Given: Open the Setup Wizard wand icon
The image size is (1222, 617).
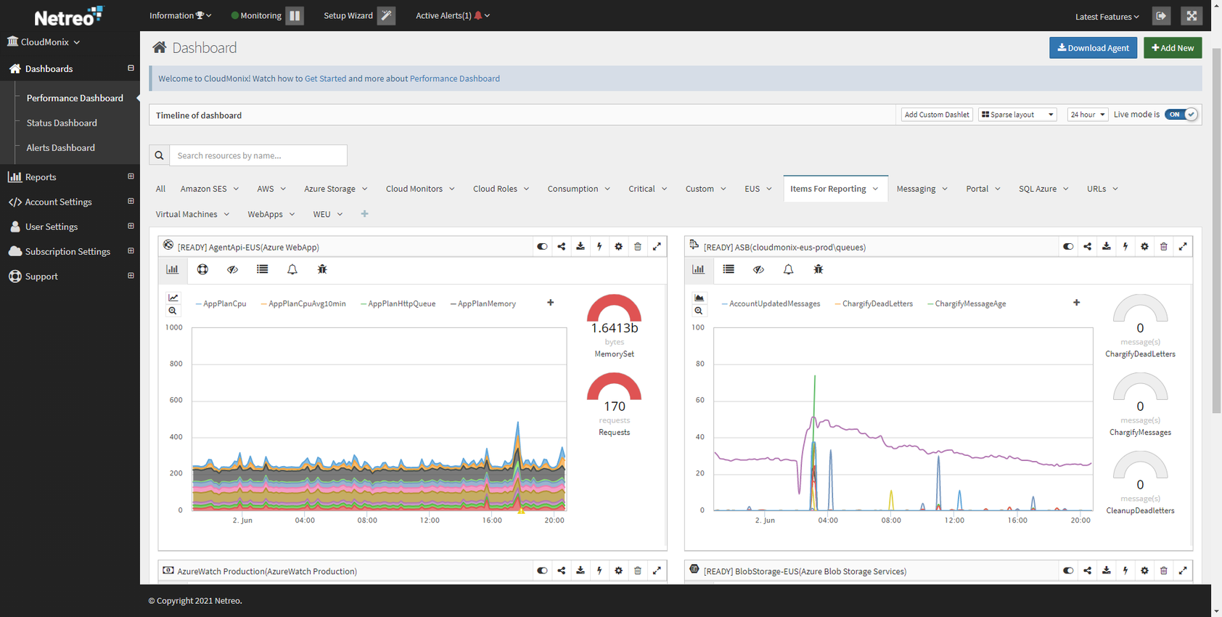Looking at the screenshot, I should [x=387, y=15].
